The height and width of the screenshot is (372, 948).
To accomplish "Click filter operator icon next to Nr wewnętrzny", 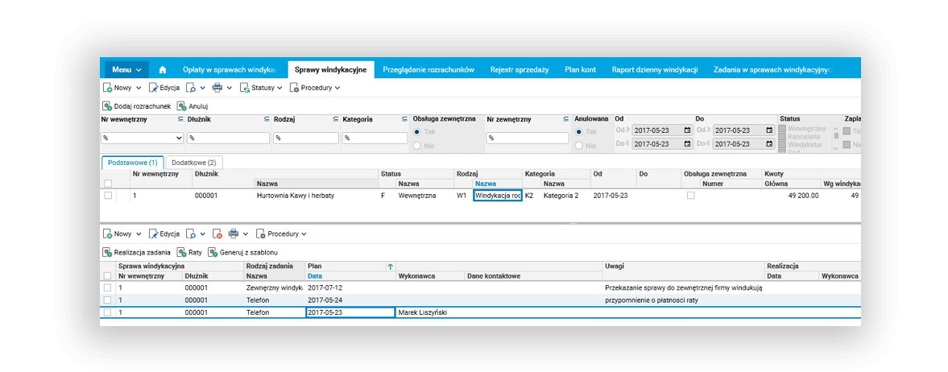I will coord(180,120).
